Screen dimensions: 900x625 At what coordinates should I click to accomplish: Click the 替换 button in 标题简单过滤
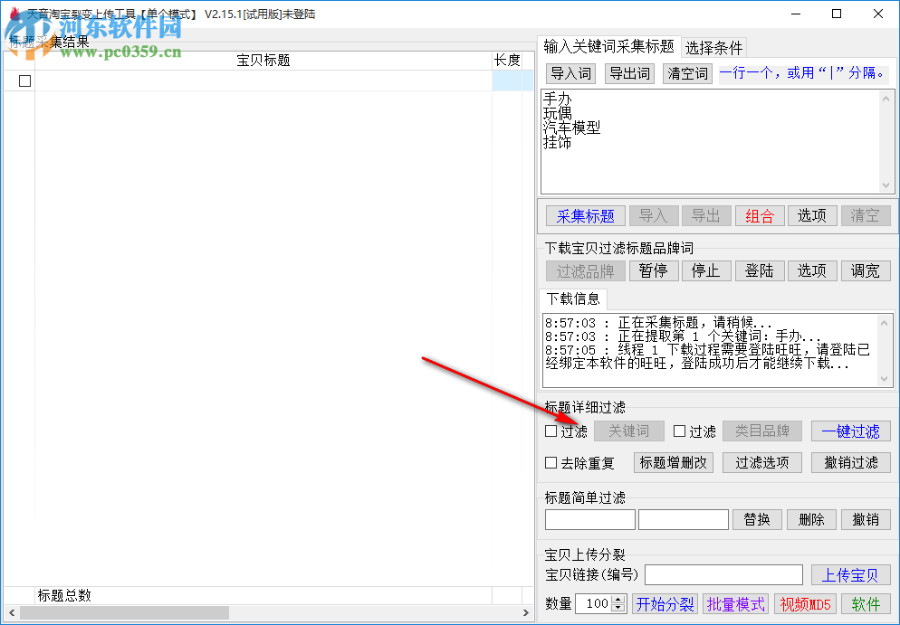(757, 519)
